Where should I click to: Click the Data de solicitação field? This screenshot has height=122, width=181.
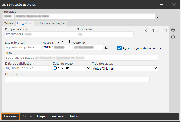(28, 68)
